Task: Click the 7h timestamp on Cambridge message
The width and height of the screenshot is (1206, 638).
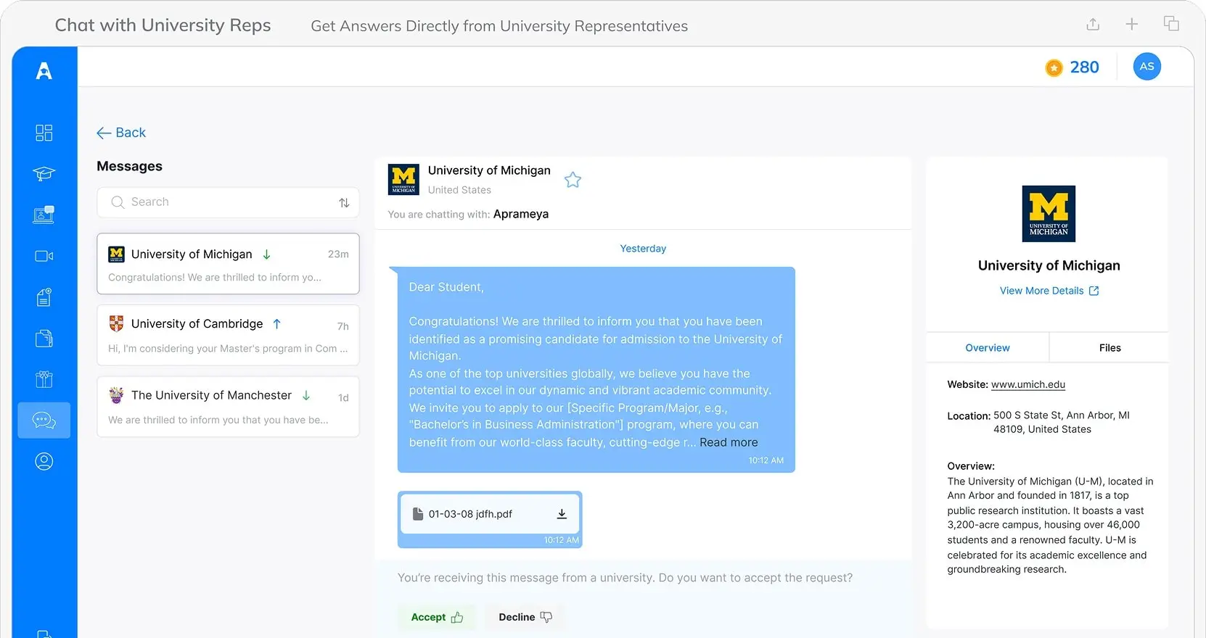Action: point(342,326)
